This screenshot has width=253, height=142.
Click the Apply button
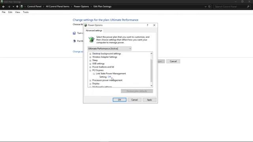pos(149,100)
